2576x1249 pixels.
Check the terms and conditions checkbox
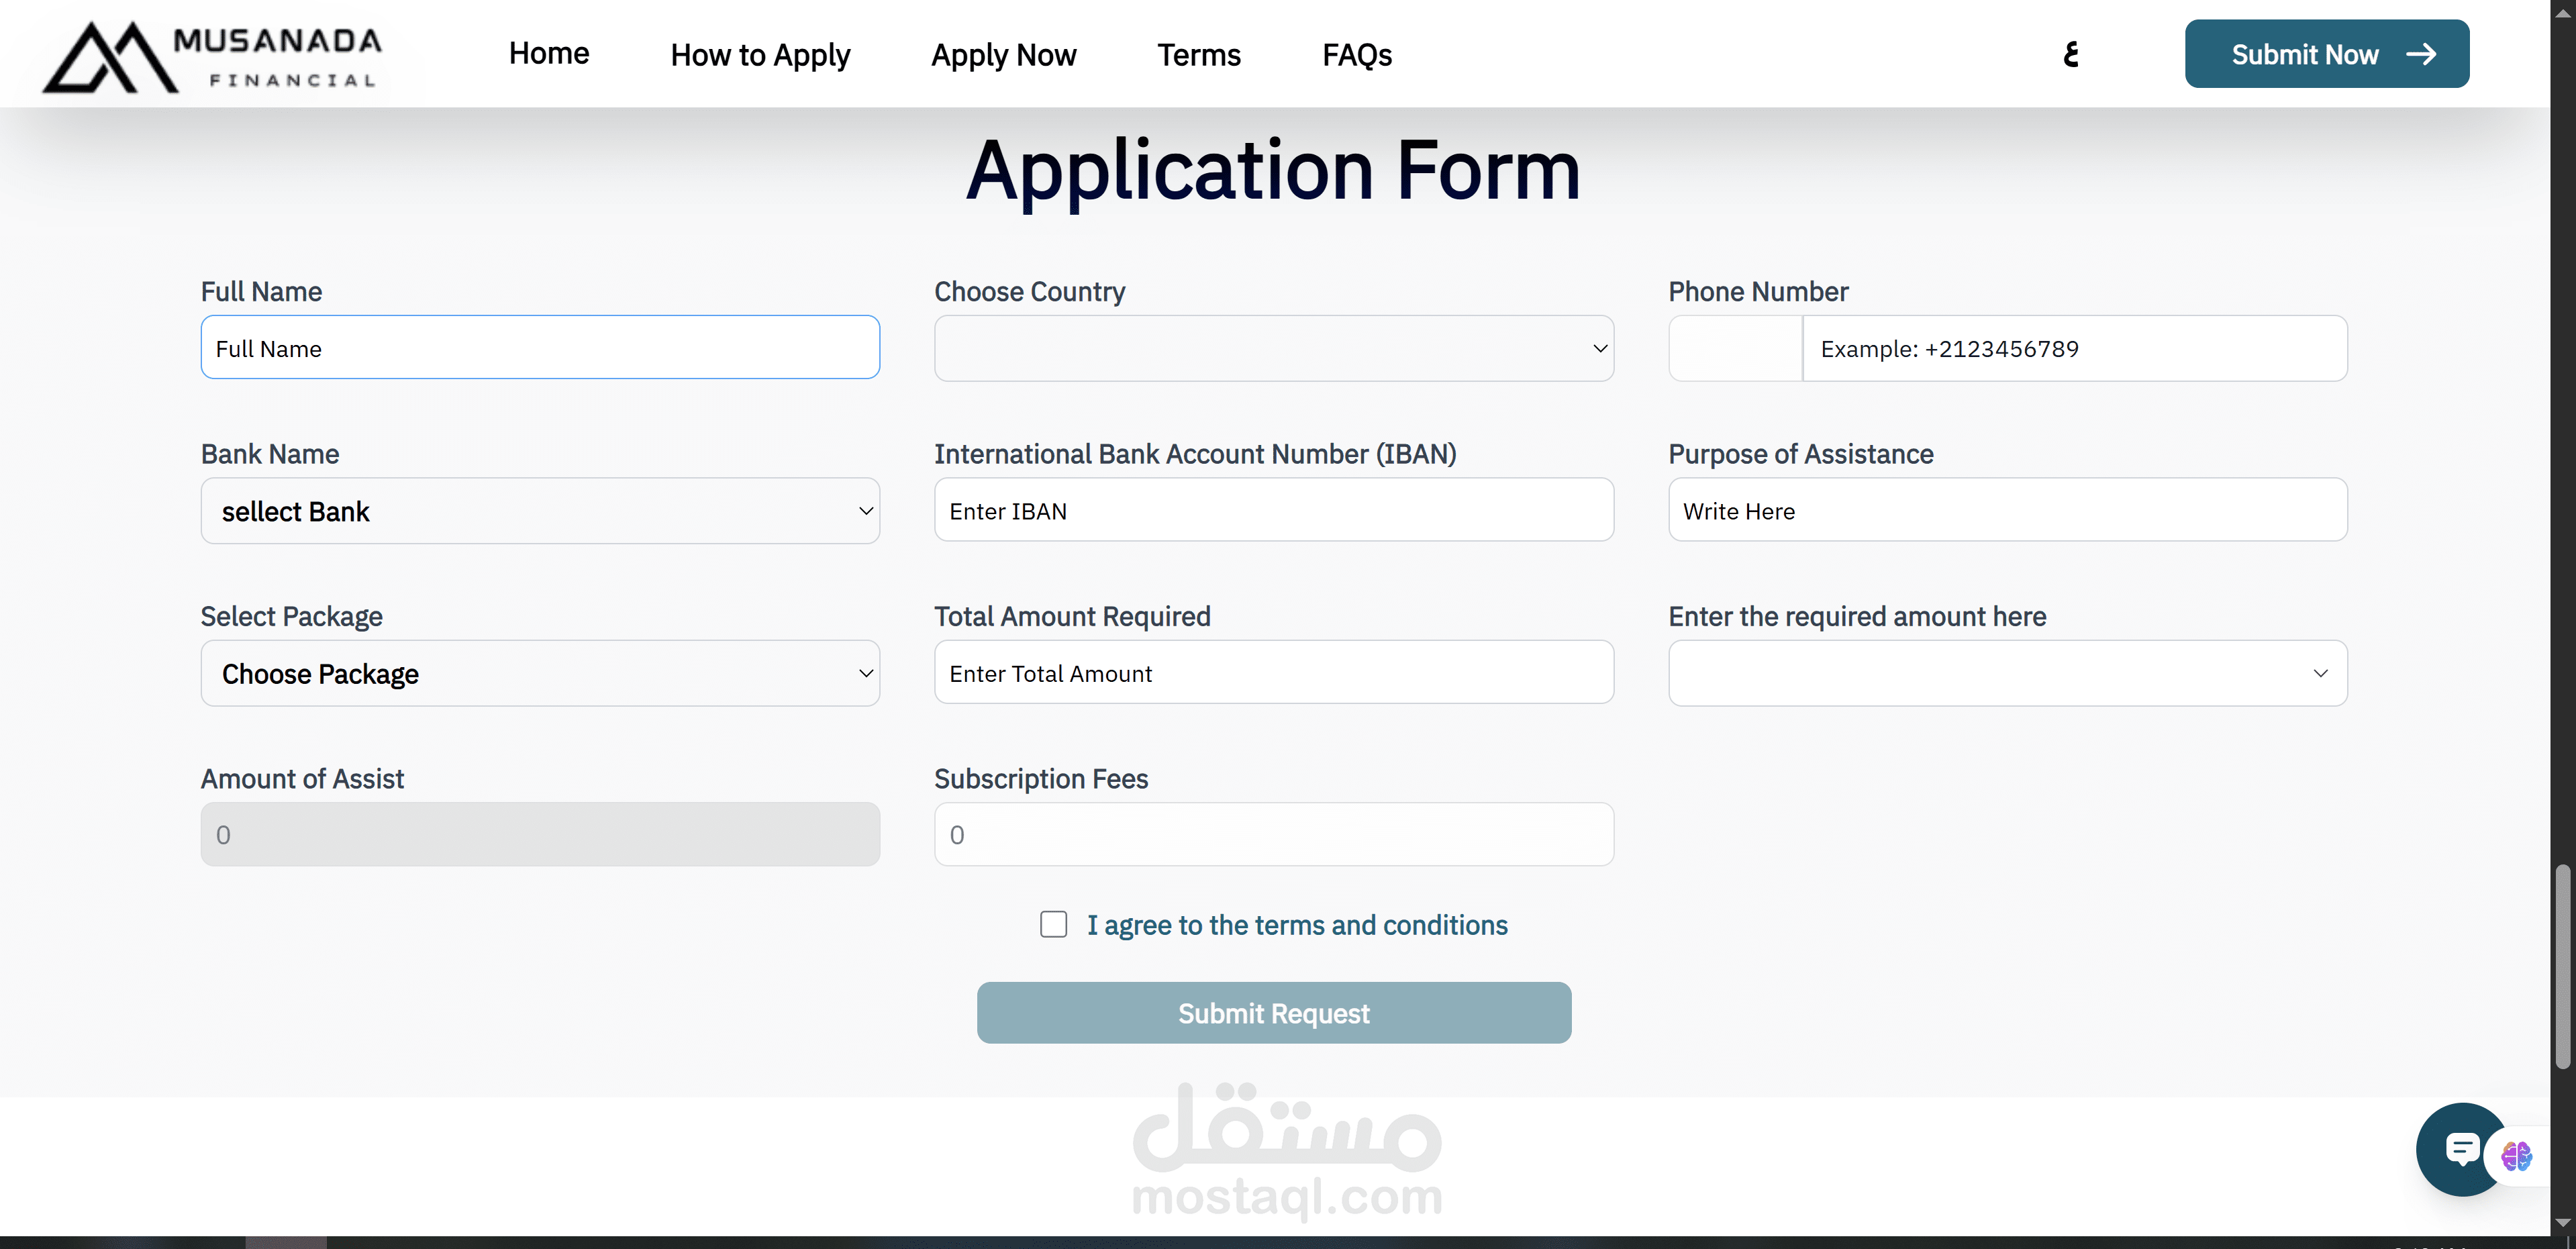[1053, 924]
